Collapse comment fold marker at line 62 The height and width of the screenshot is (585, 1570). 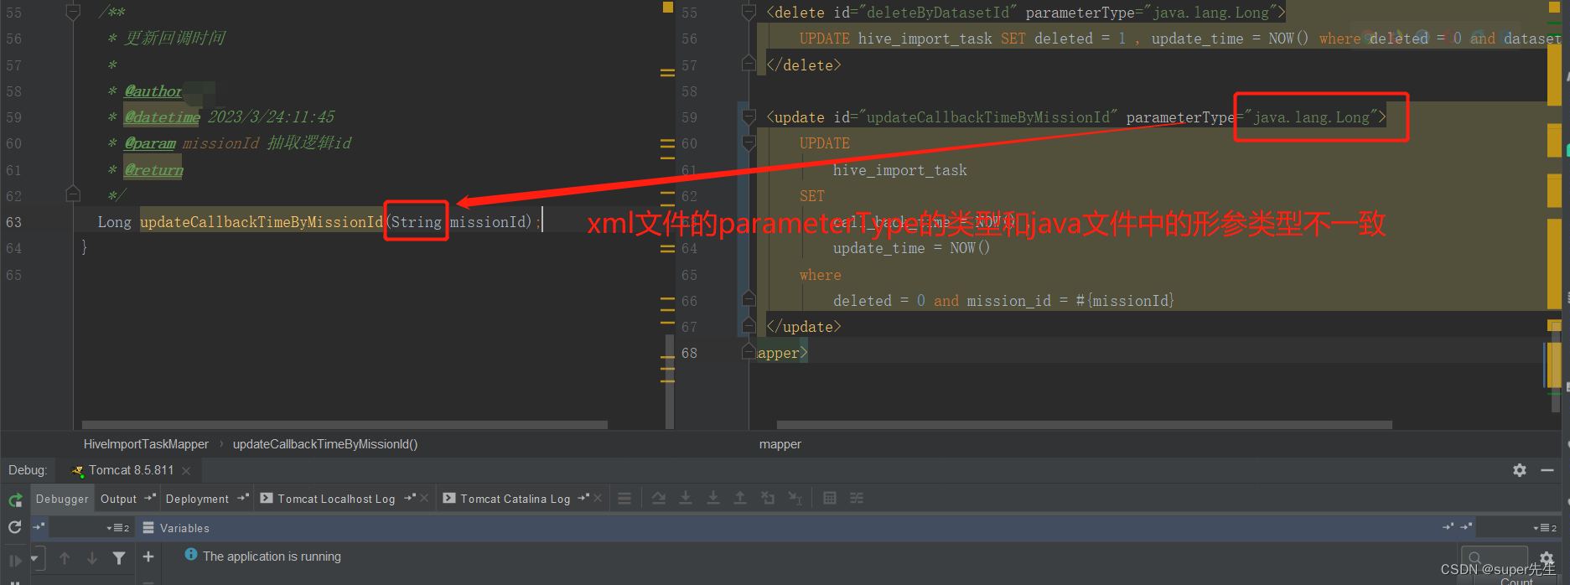(73, 195)
